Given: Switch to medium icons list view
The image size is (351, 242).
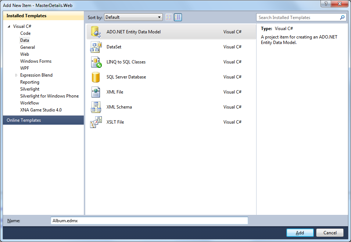Looking at the screenshot, I should pyautogui.click(x=178, y=17).
